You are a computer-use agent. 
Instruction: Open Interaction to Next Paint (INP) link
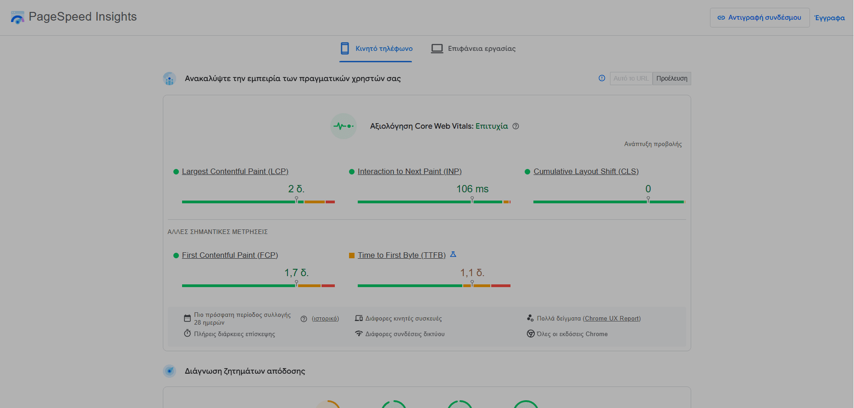pos(410,171)
